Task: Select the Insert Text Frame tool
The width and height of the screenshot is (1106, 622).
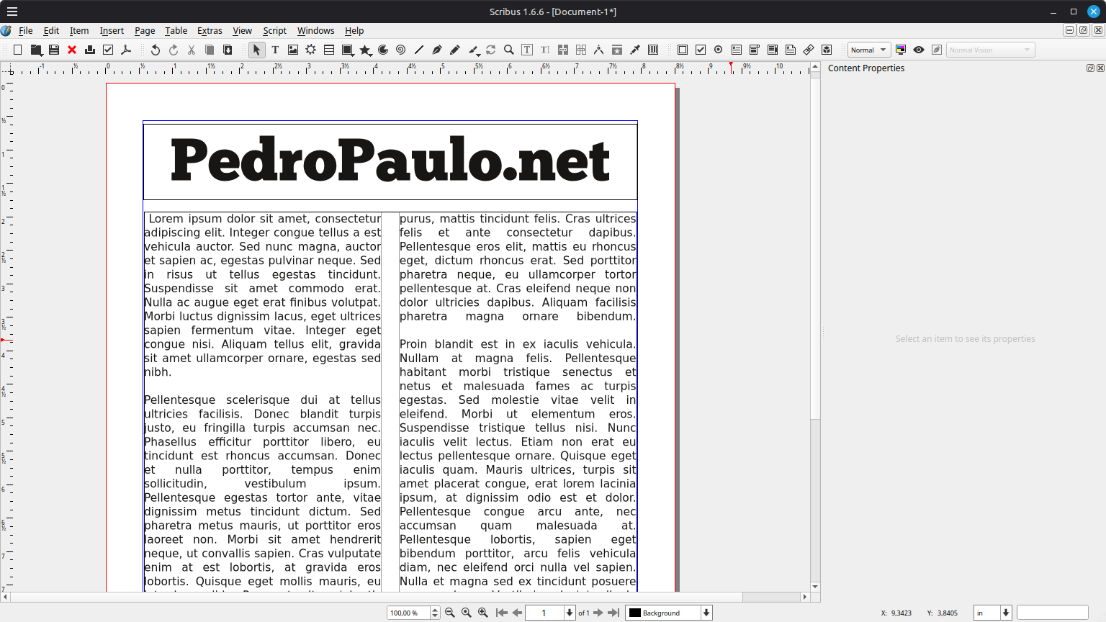Action: point(275,50)
